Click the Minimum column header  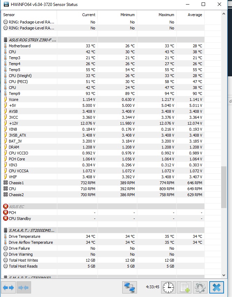tap(117, 15)
